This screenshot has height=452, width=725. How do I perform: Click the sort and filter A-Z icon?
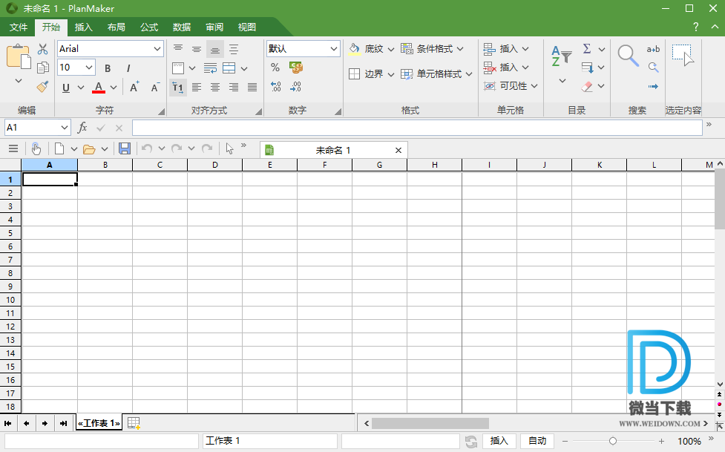point(562,56)
